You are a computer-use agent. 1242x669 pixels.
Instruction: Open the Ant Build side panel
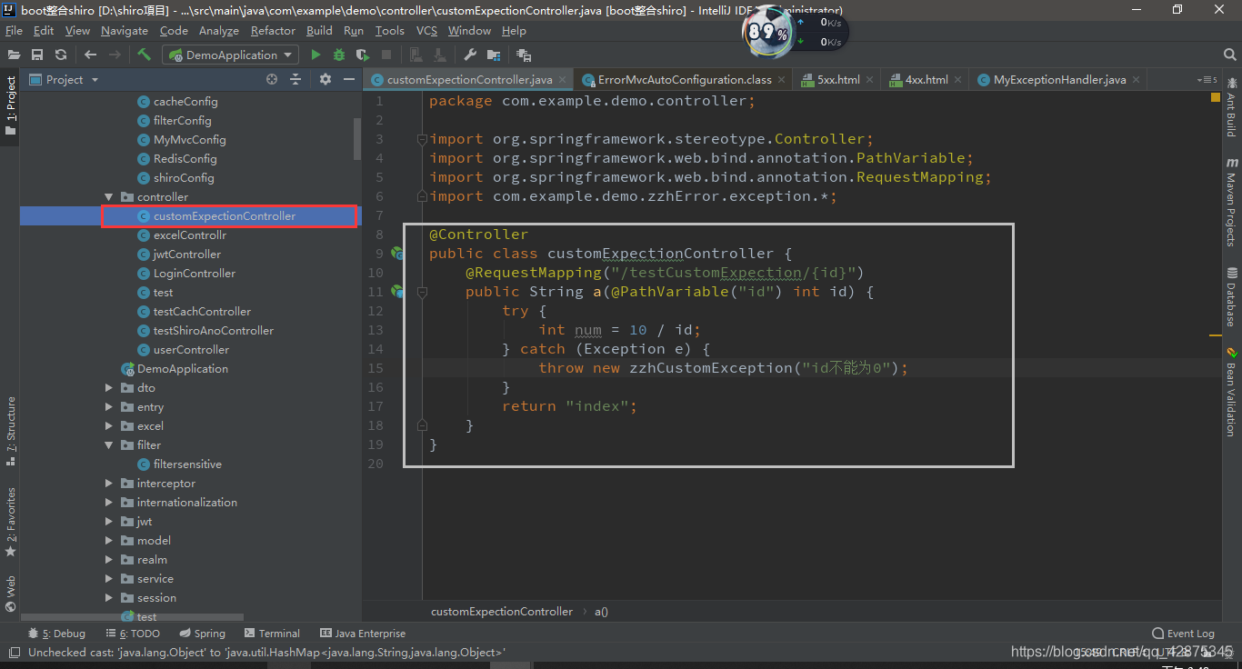1231,107
